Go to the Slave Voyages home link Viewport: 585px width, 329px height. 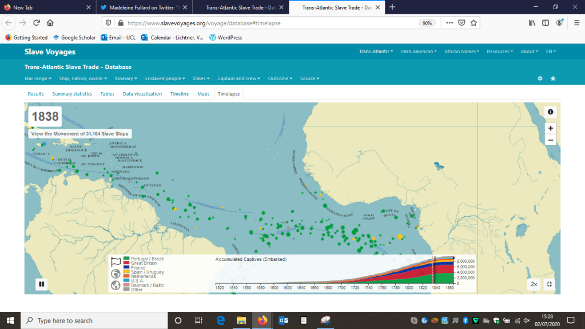(50, 51)
